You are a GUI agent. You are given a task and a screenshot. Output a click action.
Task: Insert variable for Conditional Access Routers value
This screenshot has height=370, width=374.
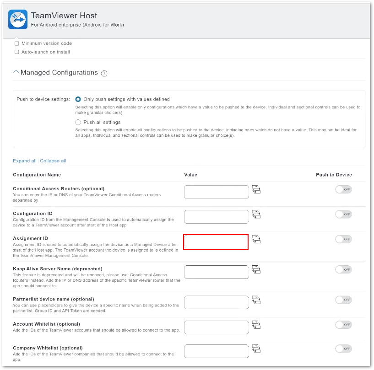(x=256, y=189)
